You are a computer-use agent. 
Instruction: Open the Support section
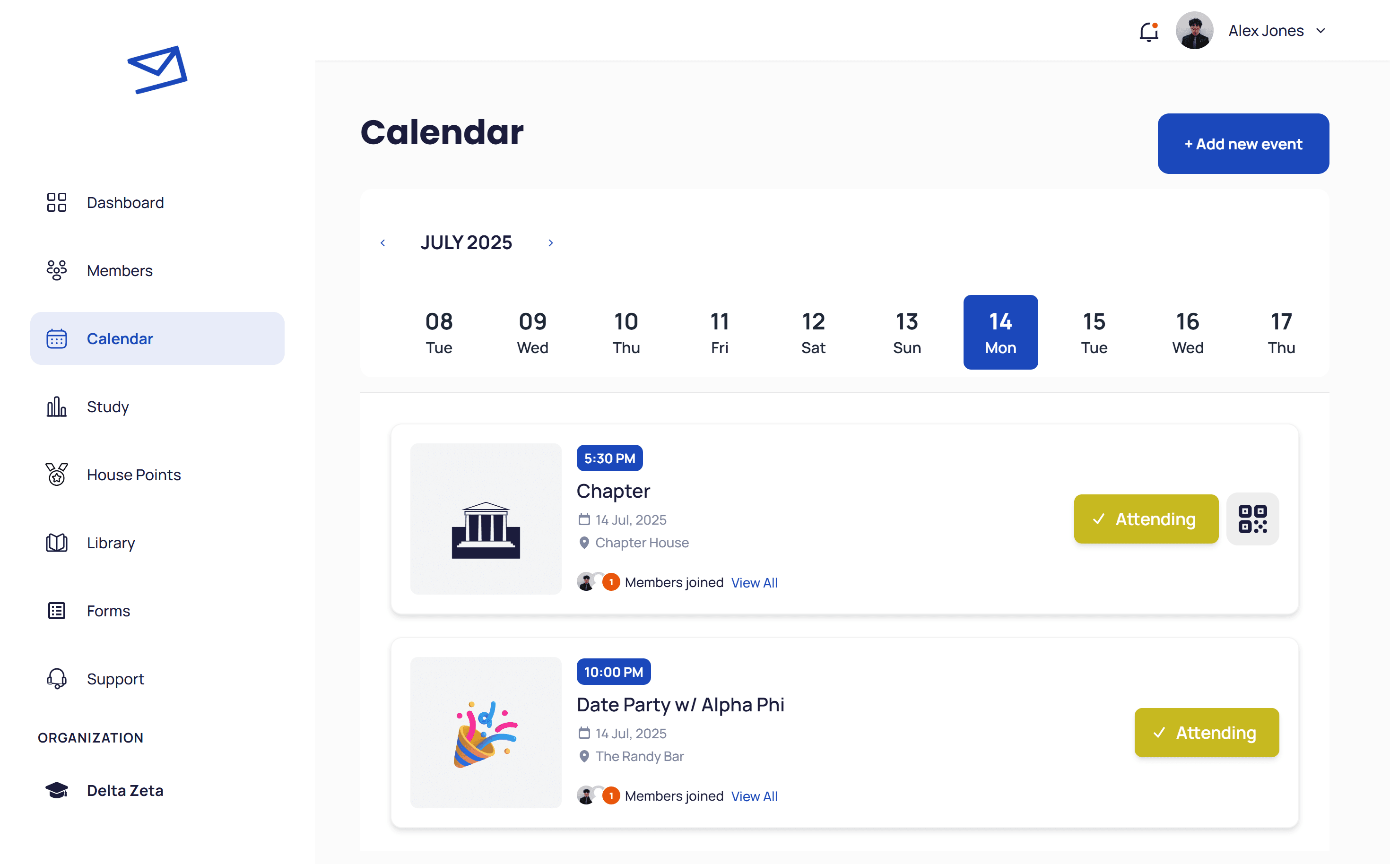point(56,678)
